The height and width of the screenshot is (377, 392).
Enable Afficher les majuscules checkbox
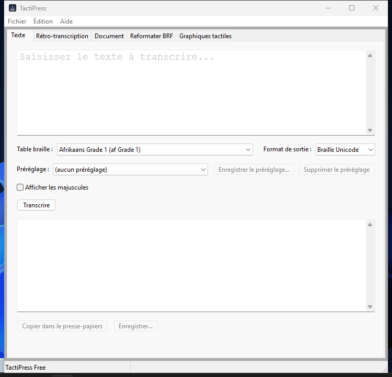tap(20, 187)
